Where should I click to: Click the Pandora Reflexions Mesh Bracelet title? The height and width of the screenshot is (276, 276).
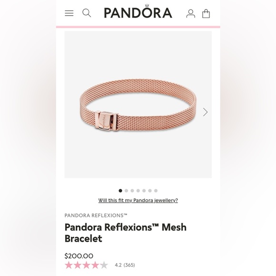(125, 233)
